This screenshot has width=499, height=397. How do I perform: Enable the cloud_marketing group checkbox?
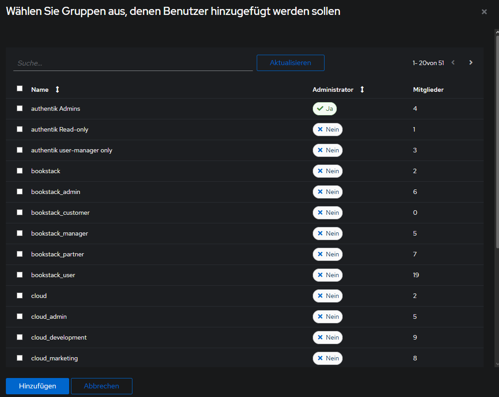(x=19, y=358)
